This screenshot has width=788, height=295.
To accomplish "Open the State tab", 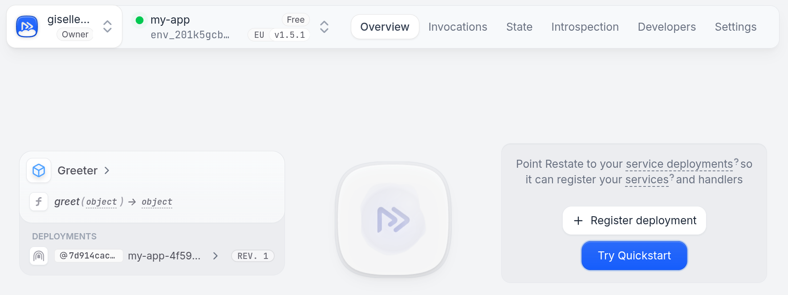I will pyautogui.click(x=519, y=27).
